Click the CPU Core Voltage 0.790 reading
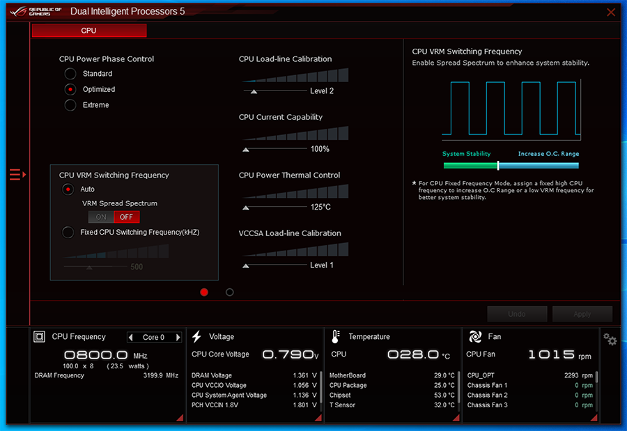Viewport: 627px width, 431px height. pyautogui.click(x=291, y=354)
